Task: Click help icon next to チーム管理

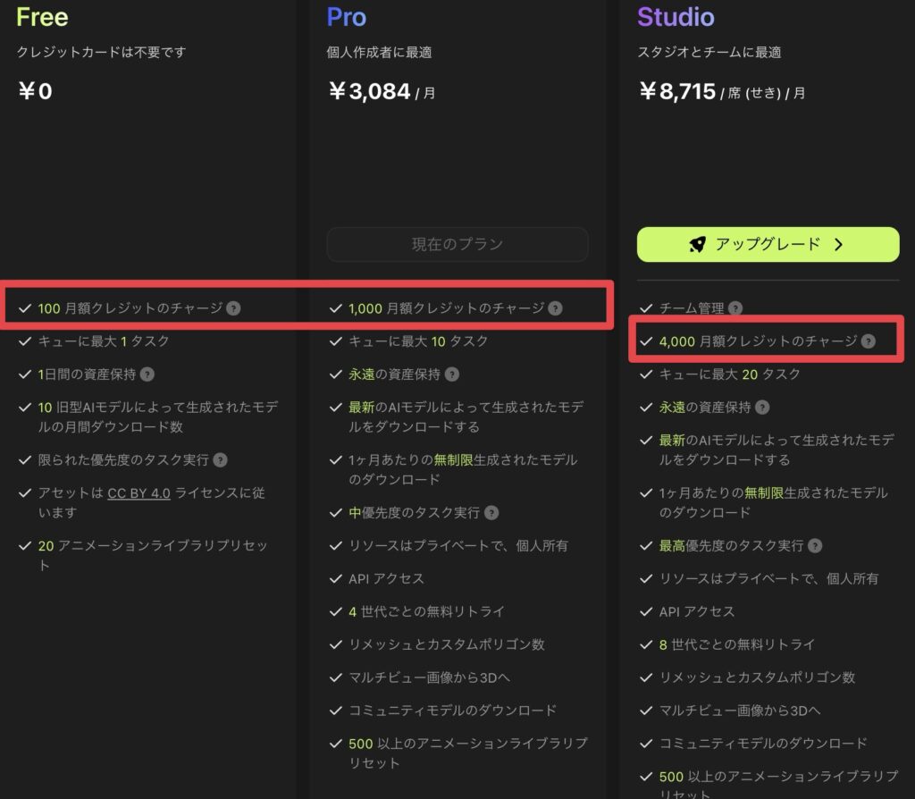Action: [735, 308]
